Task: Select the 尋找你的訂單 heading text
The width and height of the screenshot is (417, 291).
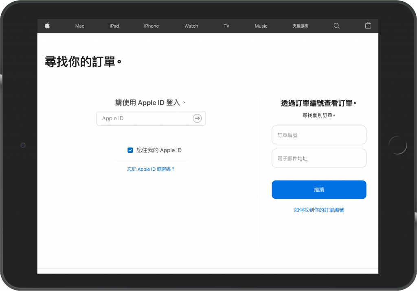Action: click(x=83, y=62)
